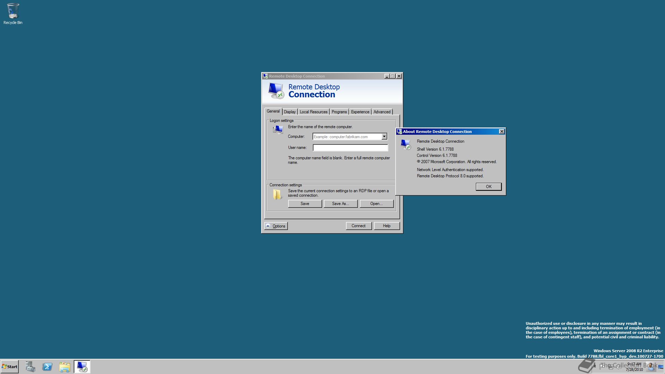
Task: Switch to the Display tab
Action: click(x=290, y=112)
